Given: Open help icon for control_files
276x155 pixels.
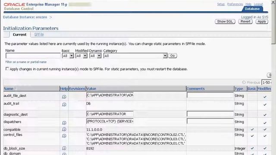Looking at the screenshot, I should pyautogui.click(x=64, y=136).
